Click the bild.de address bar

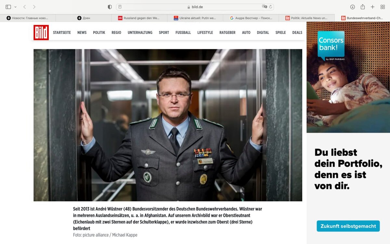point(195,7)
